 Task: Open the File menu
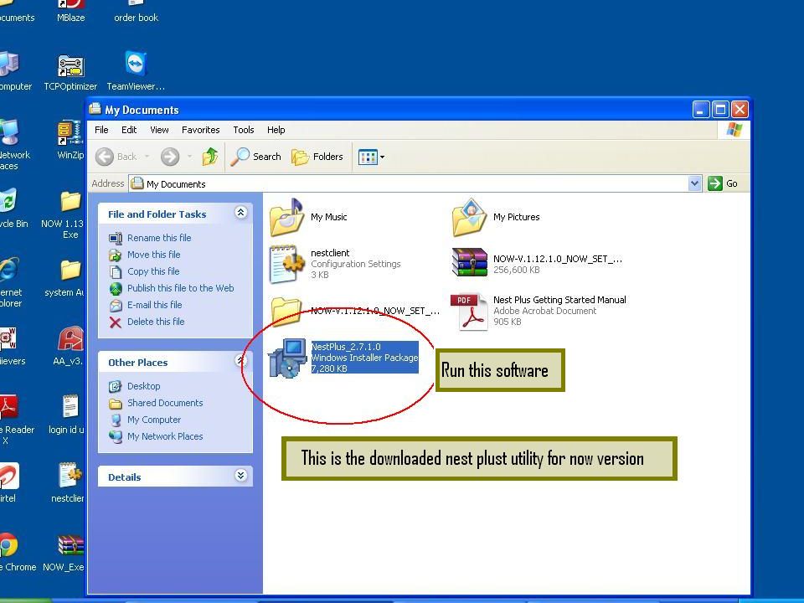(x=101, y=130)
